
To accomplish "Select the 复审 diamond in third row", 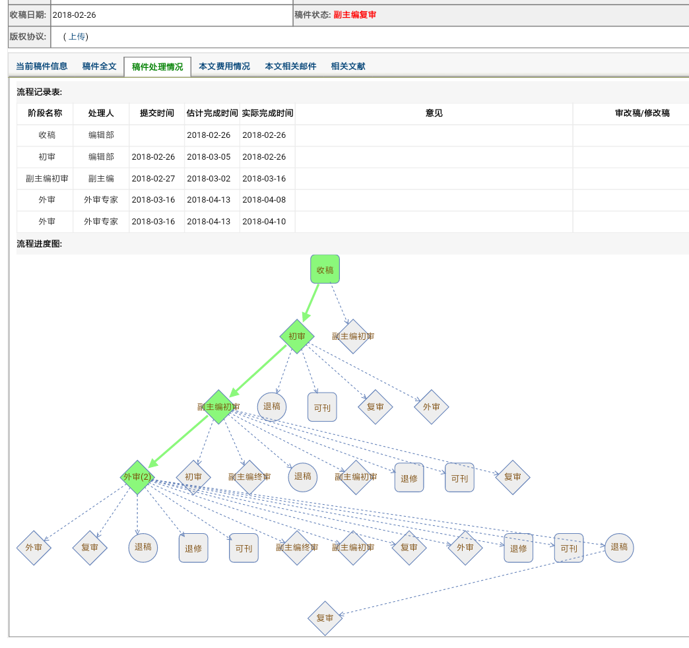I will [376, 406].
